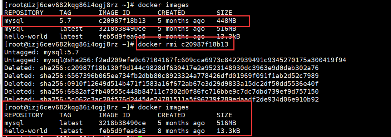Click 'Deleted: sha256:0910f12649d5' line
The width and height of the screenshot is (391, 137).
click(x=161, y=84)
